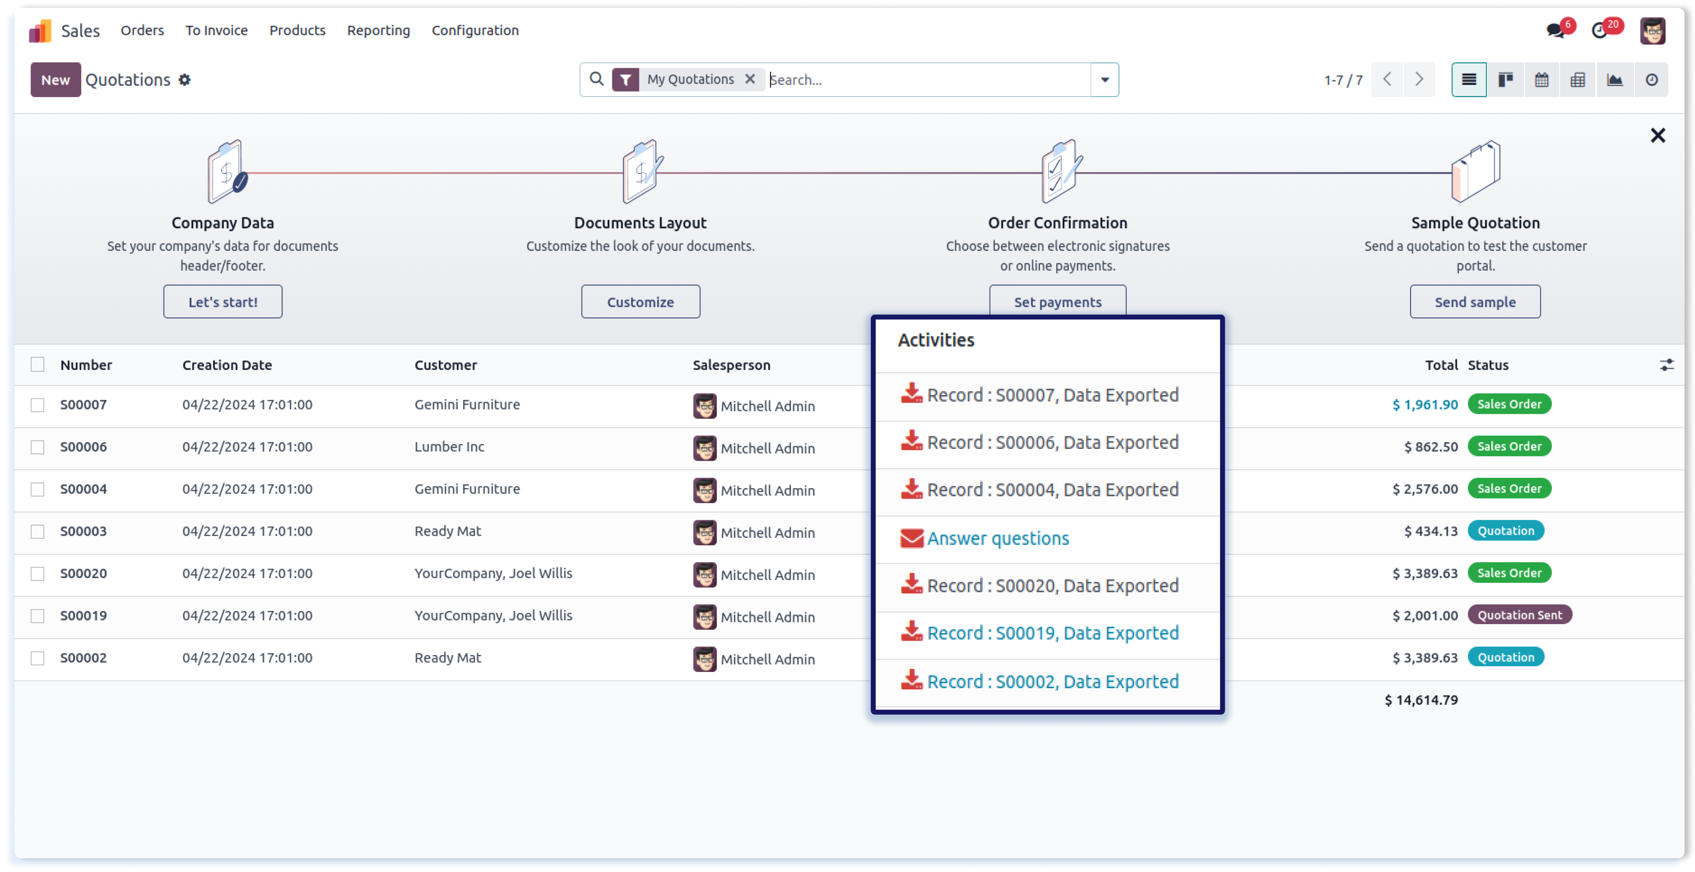Click Quotation status badge for S00003

(x=1506, y=531)
